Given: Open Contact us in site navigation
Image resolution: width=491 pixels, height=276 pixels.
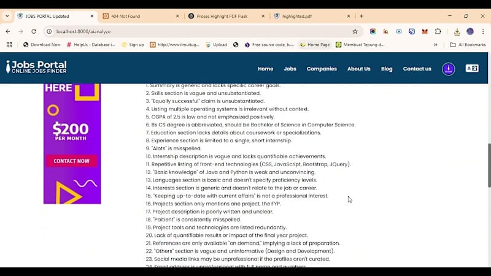Looking at the screenshot, I should (x=417, y=69).
